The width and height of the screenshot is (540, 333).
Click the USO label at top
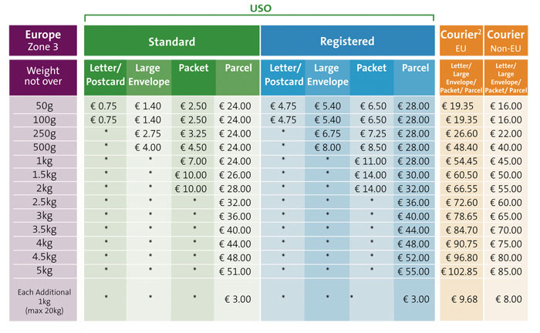tap(261, 8)
